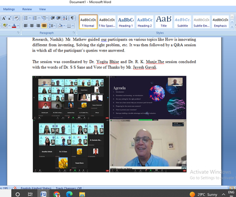Open File Explorer from taskbar
The width and height of the screenshot is (236, 197).
point(82,194)
